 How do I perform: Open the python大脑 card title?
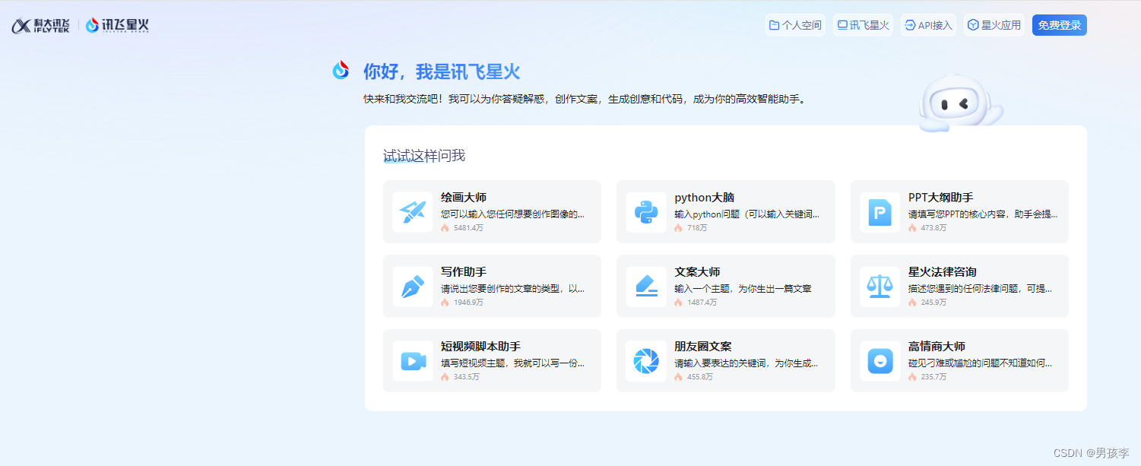(x=705, y=198)
